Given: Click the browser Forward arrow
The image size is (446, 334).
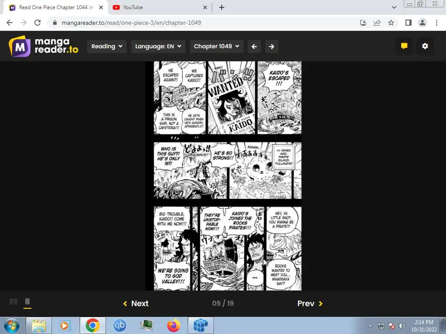Looking at the screenshot, I should (24, 23).
